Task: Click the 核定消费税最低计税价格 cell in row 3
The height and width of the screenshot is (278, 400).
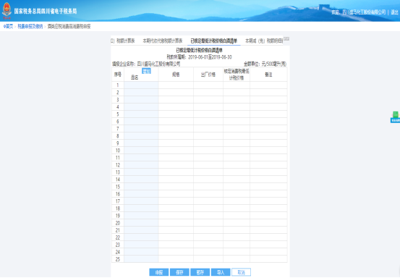Action: click(x=237, y=100)
